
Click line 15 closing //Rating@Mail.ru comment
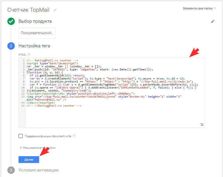click(x=54, y=106)
